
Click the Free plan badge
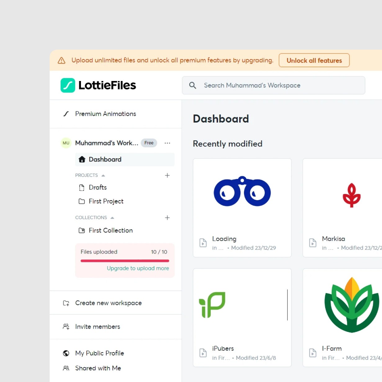pyautogui.click(x=149, y=143)
